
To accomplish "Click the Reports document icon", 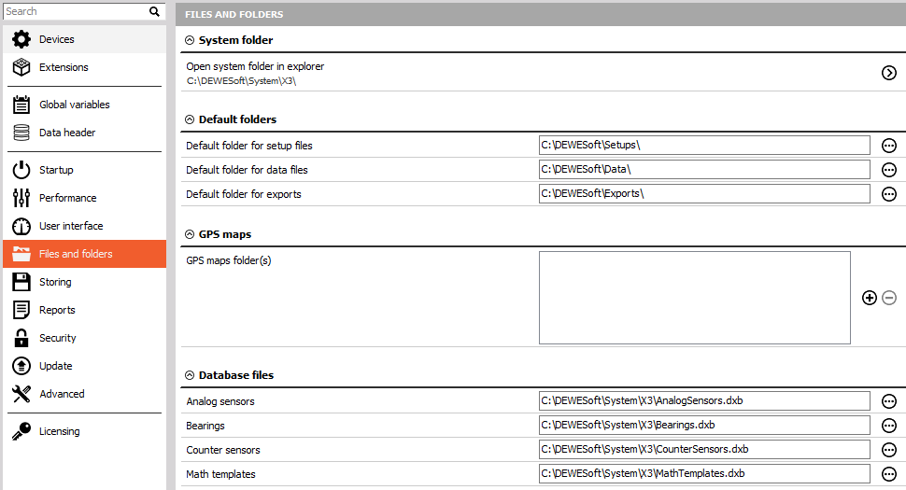I will (21, 310).
